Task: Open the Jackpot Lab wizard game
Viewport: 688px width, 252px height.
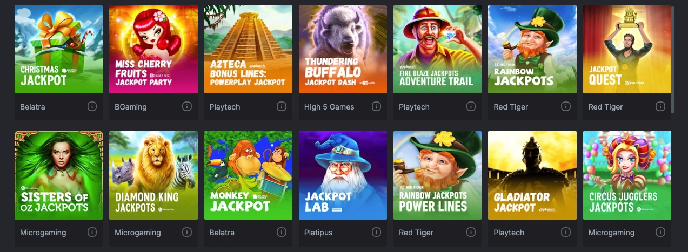Action: [x=343, y=175]
